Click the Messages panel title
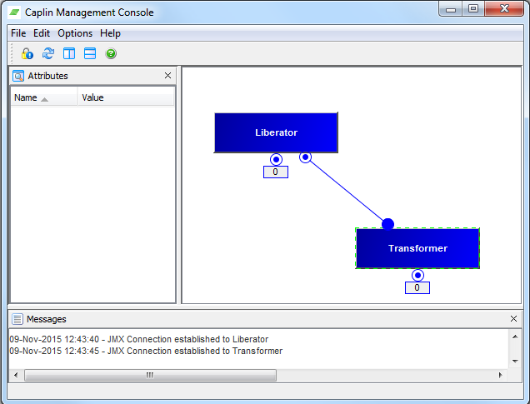Screen dimensions: 530x404 click(x=47, y=319)
